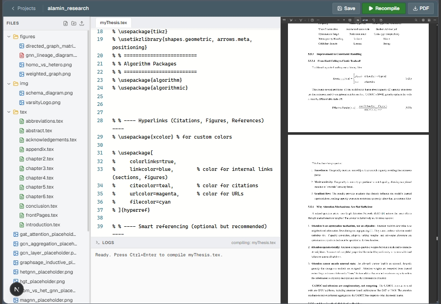This screenshot has height=304, width=441.
Task: Rotate the PDF page using rotate icon
Action: pos(373,20)
